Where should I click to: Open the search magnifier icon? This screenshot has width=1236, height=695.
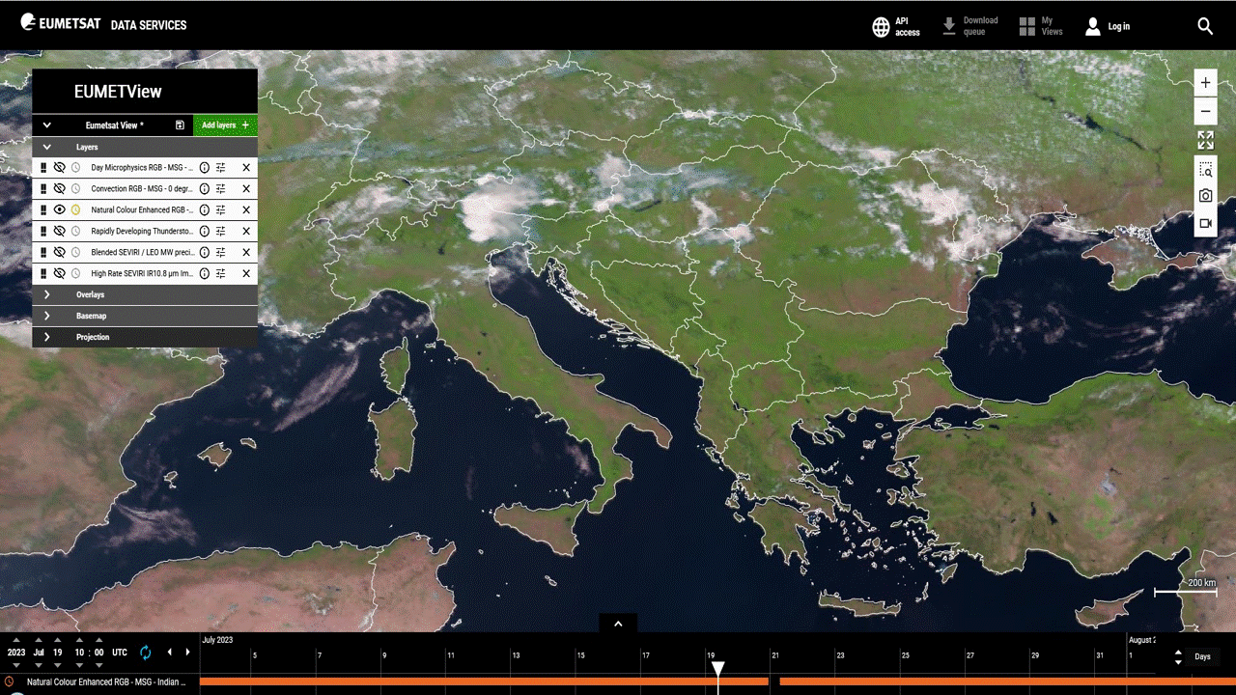1205,26
